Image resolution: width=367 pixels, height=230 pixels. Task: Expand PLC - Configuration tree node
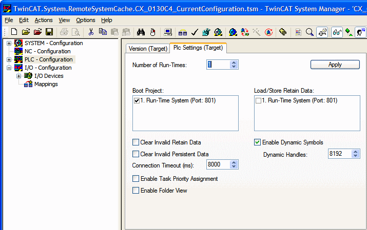tap(9, 59)
